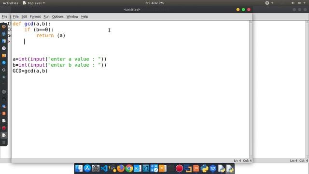Image resolution: width=309 pixels, height=174 pixels.
Task: Click 'Ln: 4' in the editor status bar
Action: tap(237, 161)
